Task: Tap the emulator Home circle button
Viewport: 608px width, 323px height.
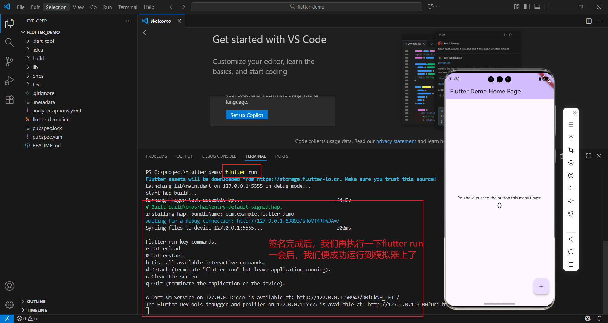Action: click(571, 252)
